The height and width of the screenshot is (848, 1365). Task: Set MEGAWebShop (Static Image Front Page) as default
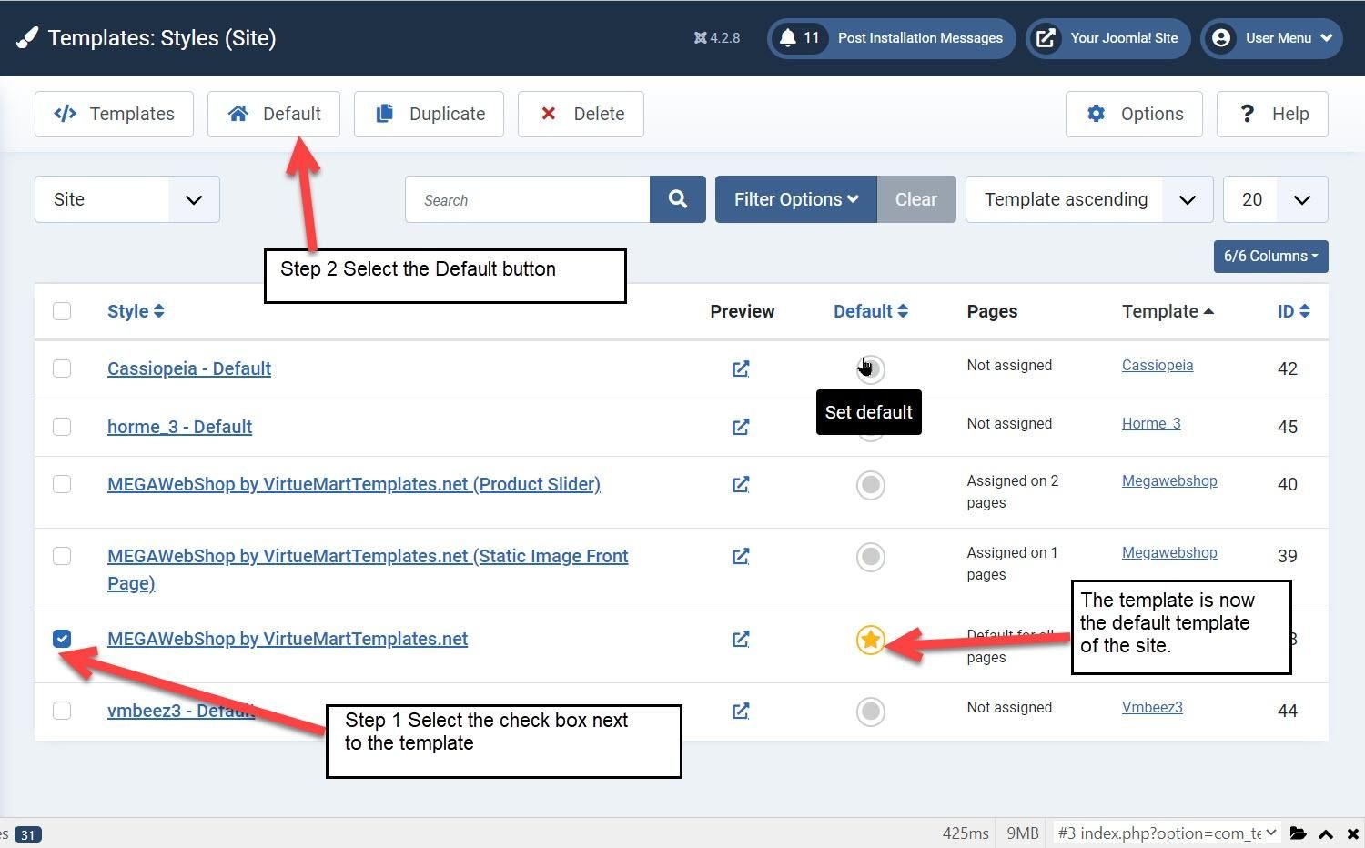coord(871,557)
